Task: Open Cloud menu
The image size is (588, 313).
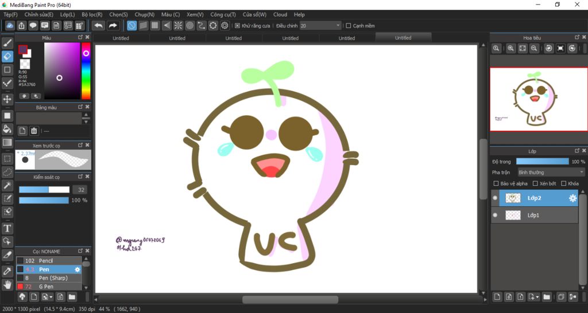Action: click(x=280, y=14)
